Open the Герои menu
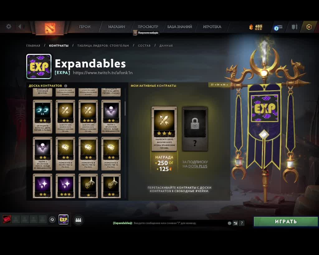The height and width of the screenshot is (255, 319). pyautogui.click(x=84, y=27)
